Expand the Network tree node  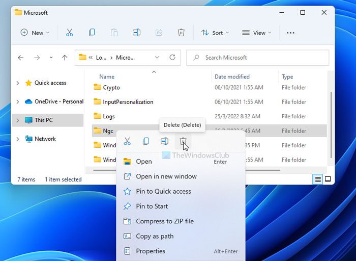(18, 139)
